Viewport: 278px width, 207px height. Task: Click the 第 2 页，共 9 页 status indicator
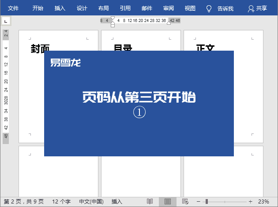tap(24, 202)
